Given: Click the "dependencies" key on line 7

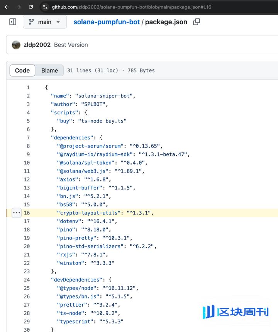Looking at the screenshot, I should 72,137.
